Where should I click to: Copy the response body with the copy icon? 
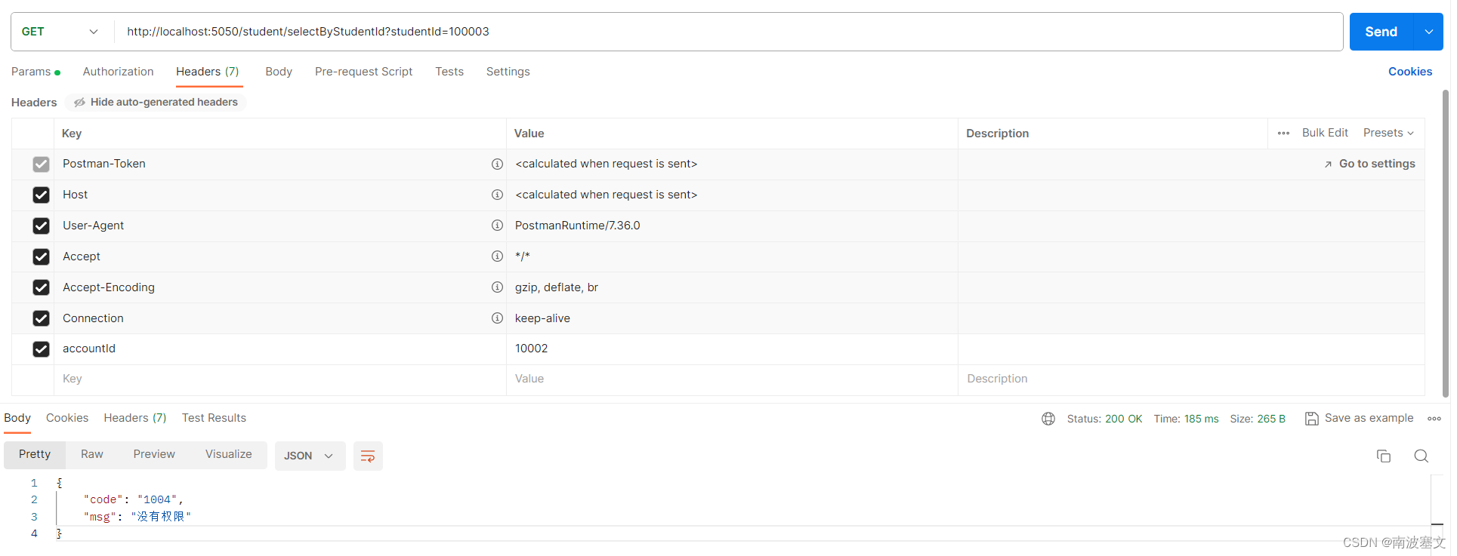coord(1383,456)
